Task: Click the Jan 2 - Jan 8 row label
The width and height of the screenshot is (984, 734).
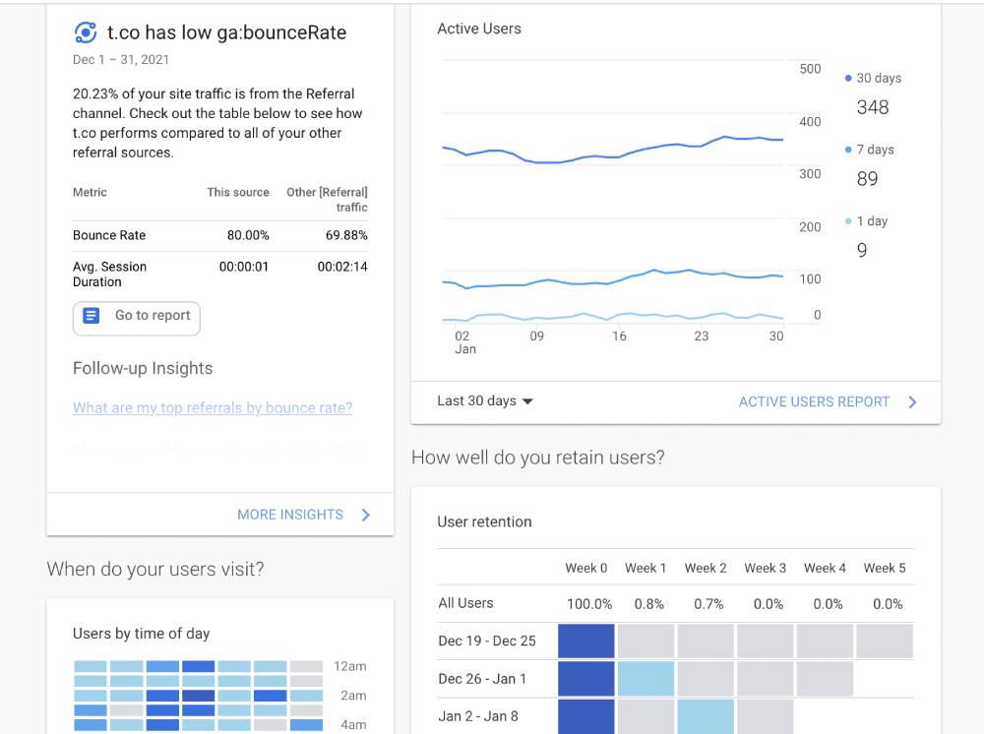Action: [x=478, y=716]
